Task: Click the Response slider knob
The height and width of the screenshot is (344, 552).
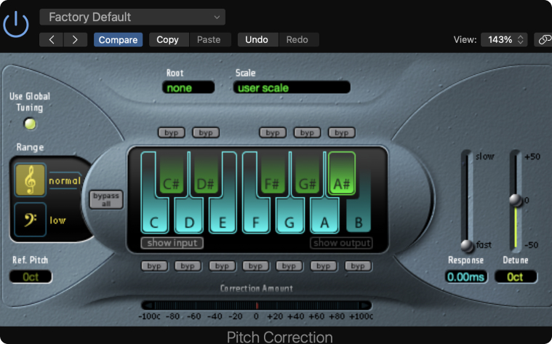Action: (467, 245)
